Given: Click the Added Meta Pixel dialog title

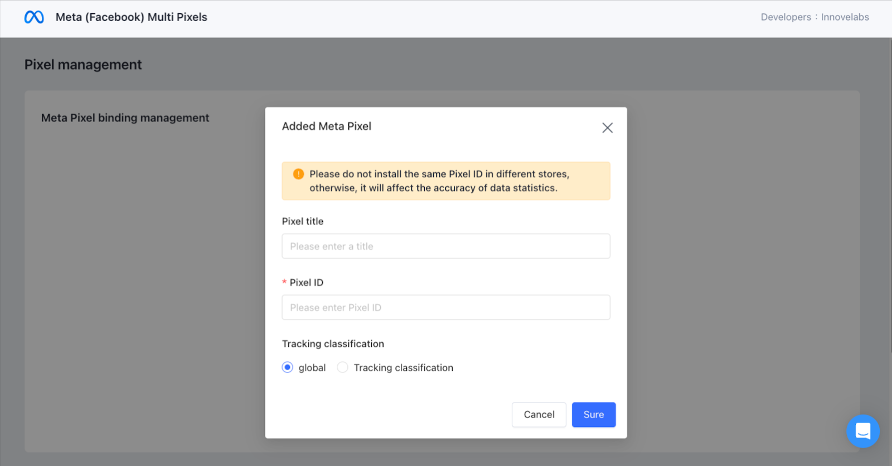Looking at the screenshot, I should 326,127.
